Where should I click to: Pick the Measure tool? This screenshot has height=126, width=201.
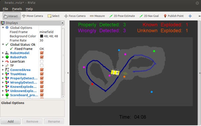click(97, 16)
